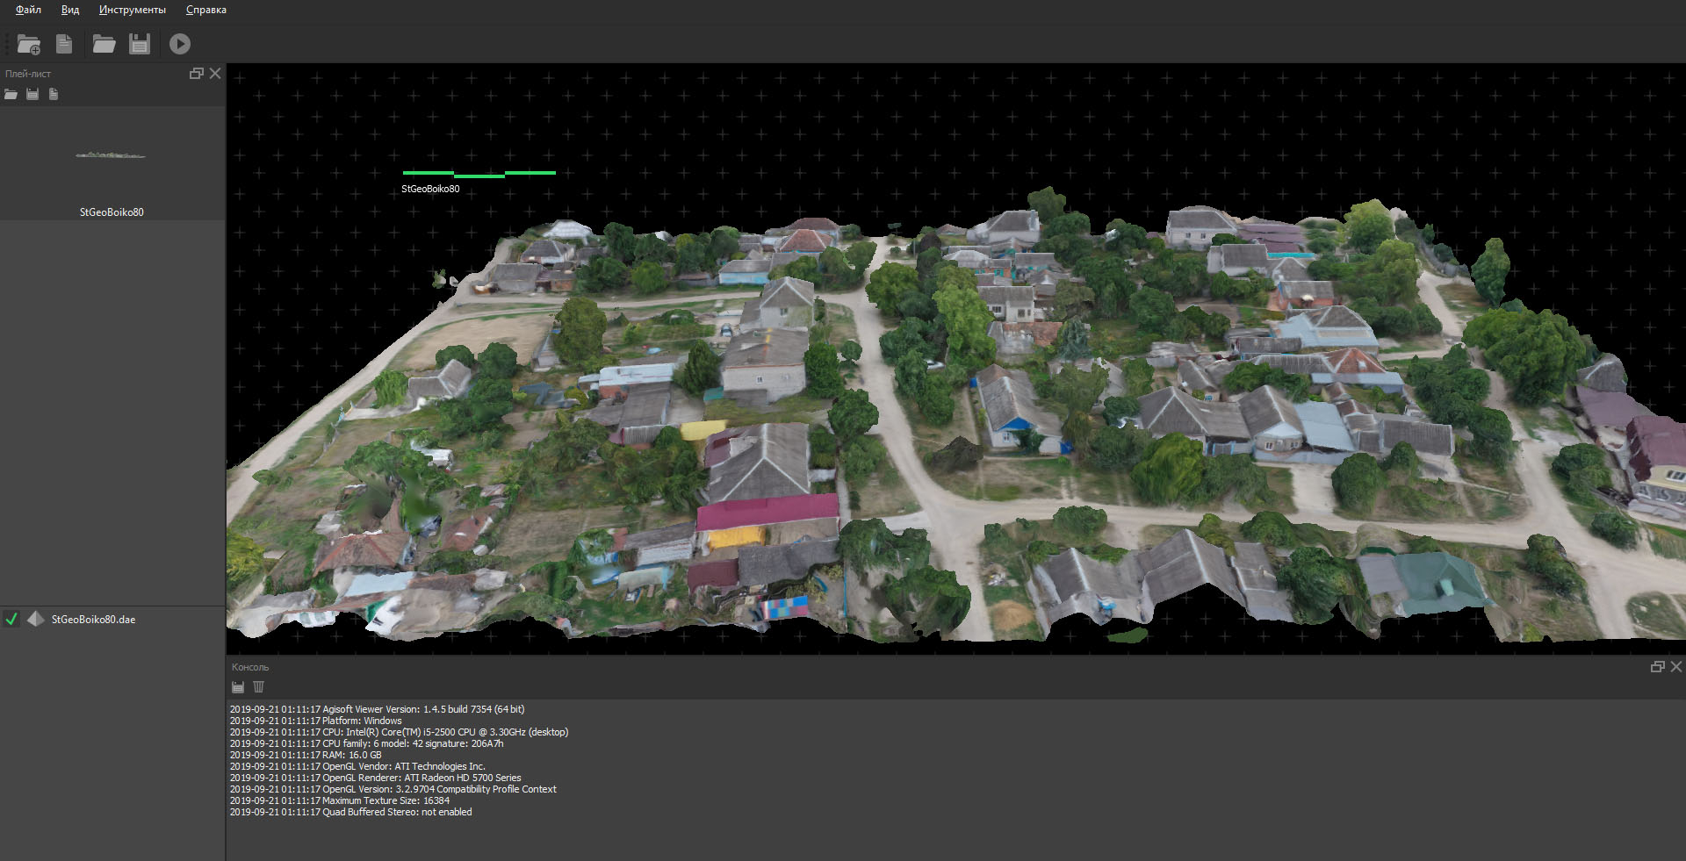
Task: Undock the Консоль panel
Action: pos(1657,667)
